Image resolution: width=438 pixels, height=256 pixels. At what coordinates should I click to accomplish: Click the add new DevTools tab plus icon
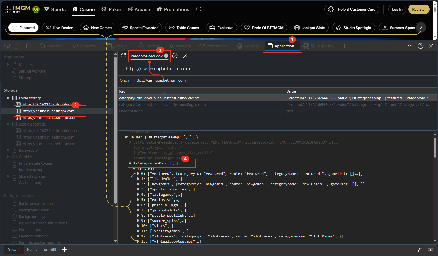[x=344, y=46]
